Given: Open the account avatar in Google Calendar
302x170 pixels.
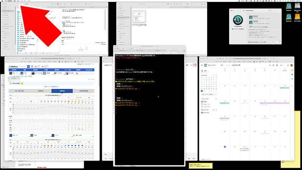Looking at the screenshot, I should point(291,65).
